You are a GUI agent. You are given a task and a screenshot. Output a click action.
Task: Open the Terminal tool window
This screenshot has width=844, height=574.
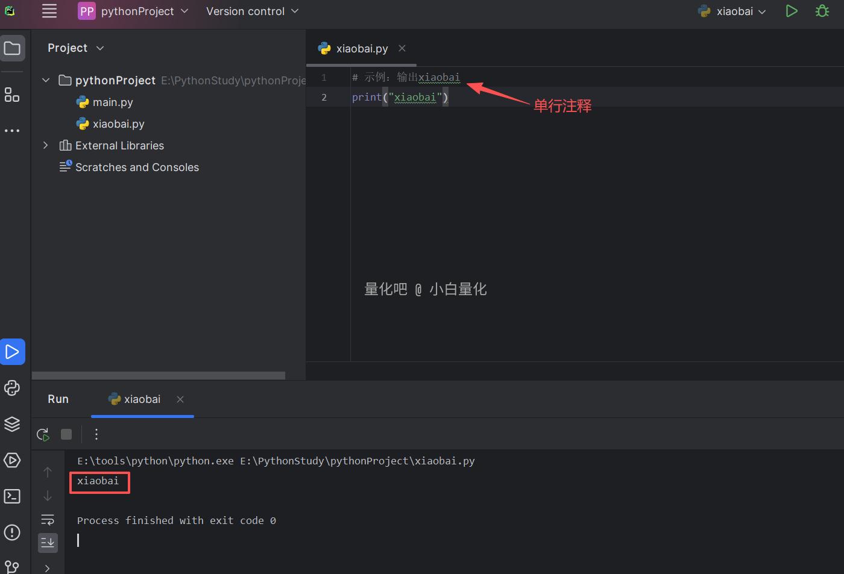(12, 496)
